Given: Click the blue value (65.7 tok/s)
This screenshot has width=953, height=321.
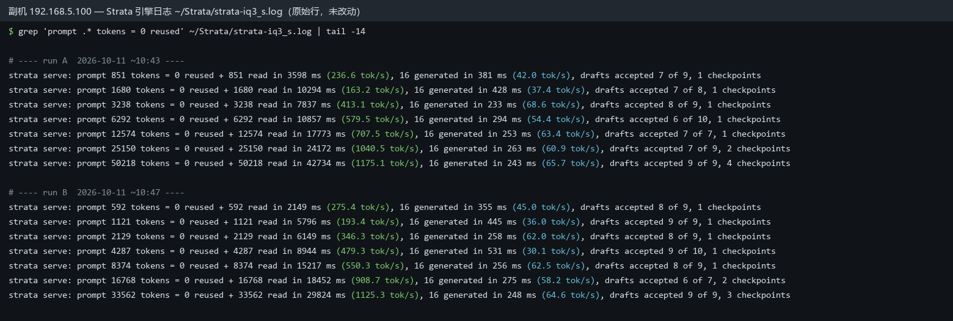Looking at the screenshot, I should point(571,164).
